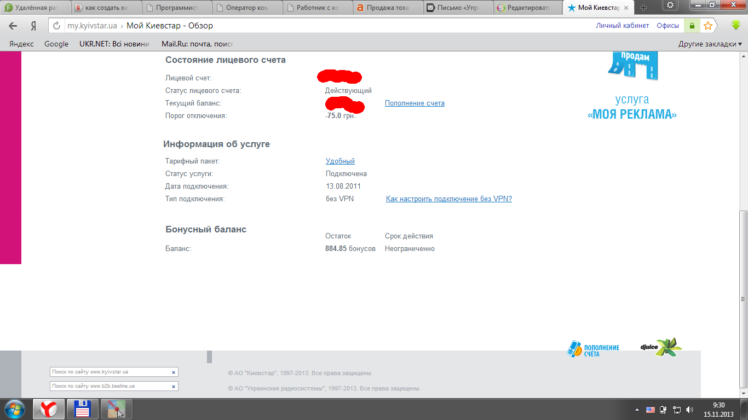Click the 884.85 бонусов balance value

point(350,248)
